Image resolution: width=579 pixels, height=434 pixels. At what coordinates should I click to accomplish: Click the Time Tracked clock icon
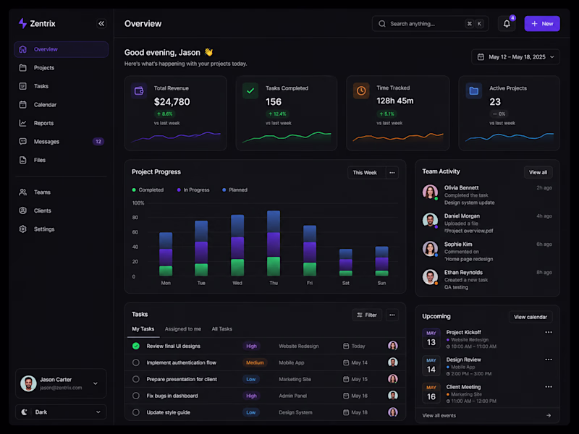(361, 91)
